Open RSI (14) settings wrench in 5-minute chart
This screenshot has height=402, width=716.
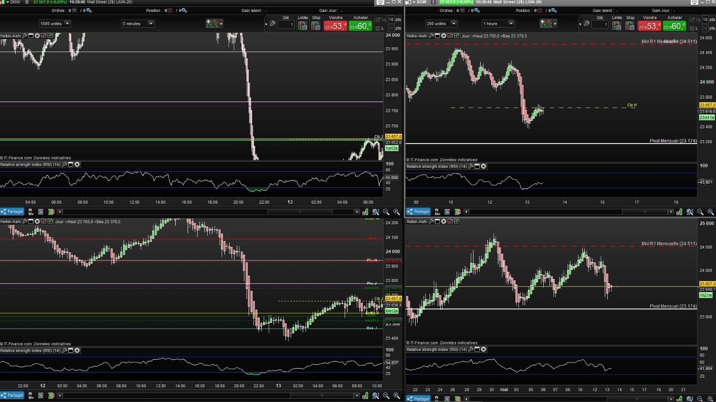pos(64,165)
